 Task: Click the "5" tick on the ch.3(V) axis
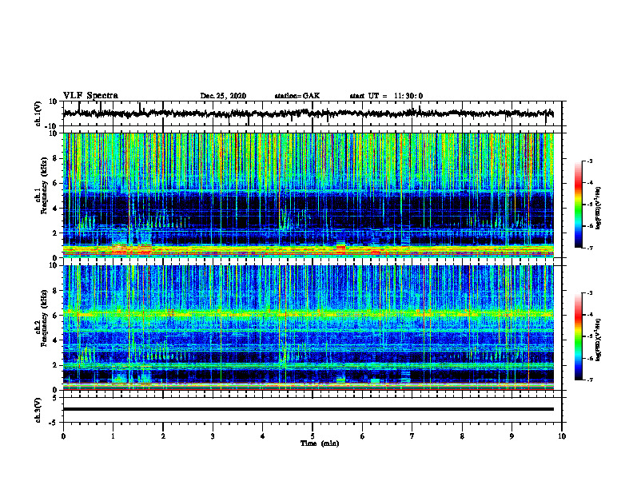click(55, 397)
